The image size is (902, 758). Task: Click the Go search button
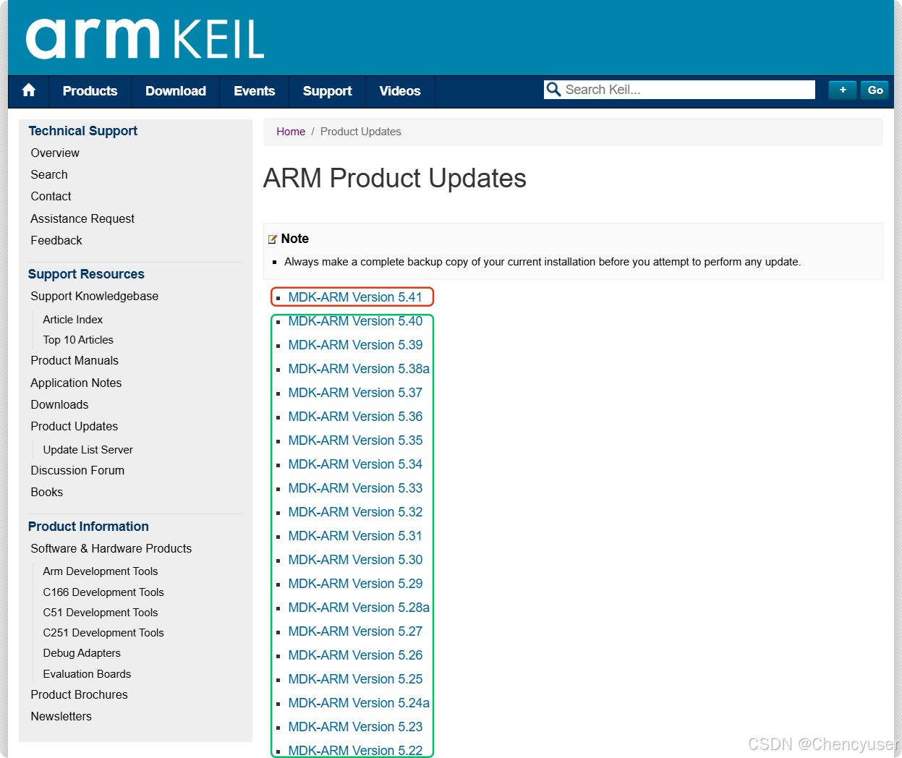875,90
